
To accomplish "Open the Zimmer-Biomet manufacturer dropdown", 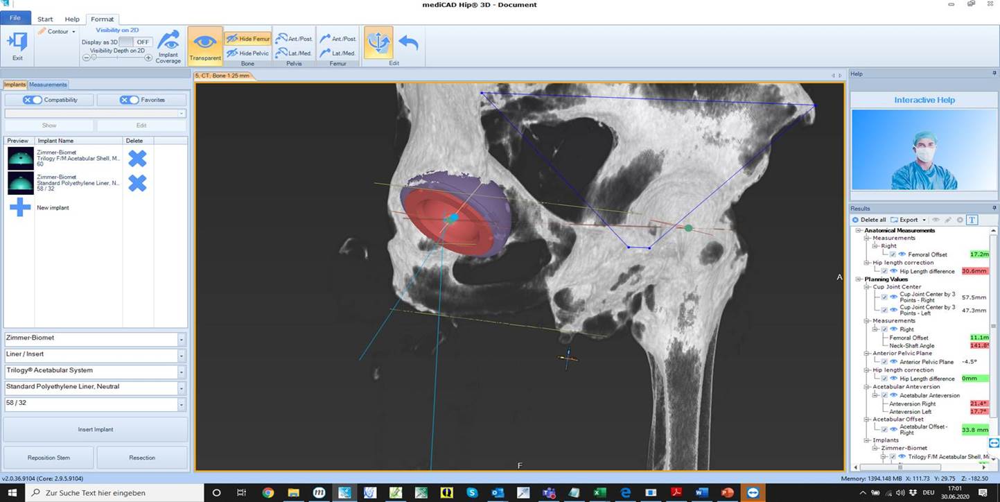I will [182, 339].
